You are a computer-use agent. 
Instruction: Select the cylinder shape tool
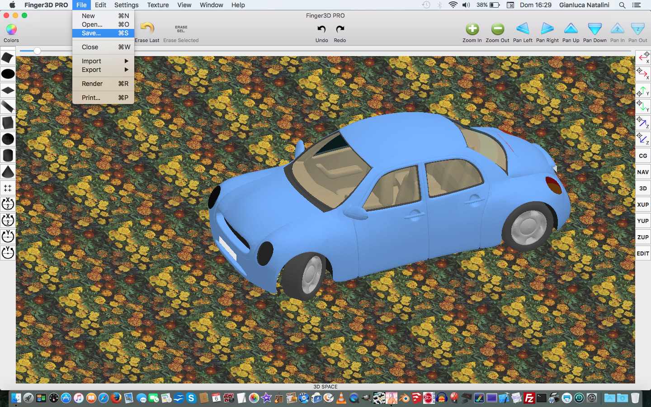[8, 155]
